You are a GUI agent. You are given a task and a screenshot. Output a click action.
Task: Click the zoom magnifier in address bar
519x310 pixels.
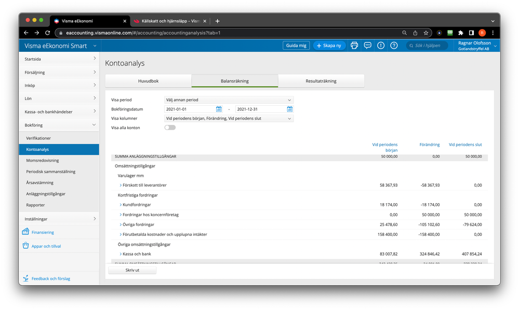click(x=405, y=33)
